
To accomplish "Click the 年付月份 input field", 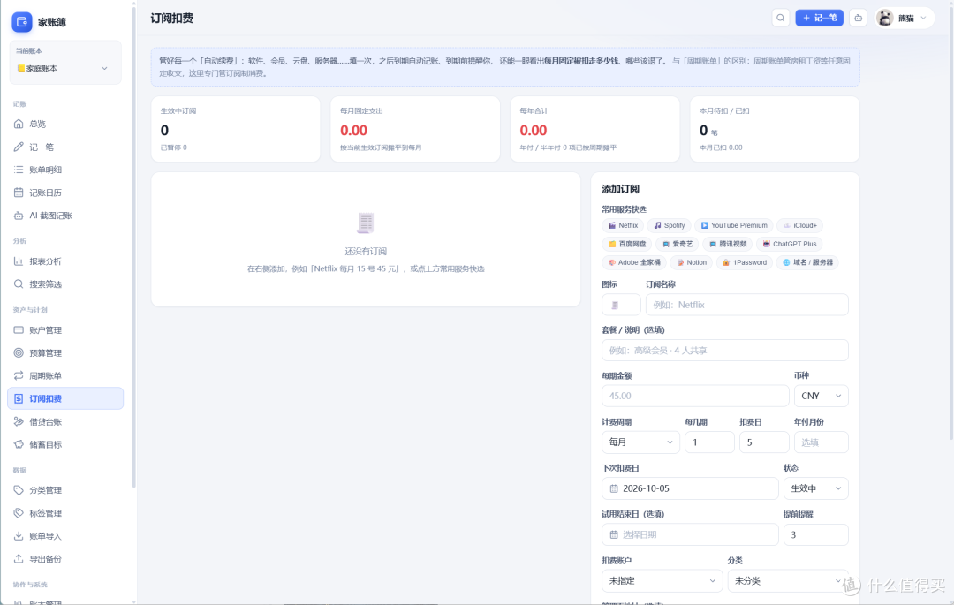I will [821, 442].
